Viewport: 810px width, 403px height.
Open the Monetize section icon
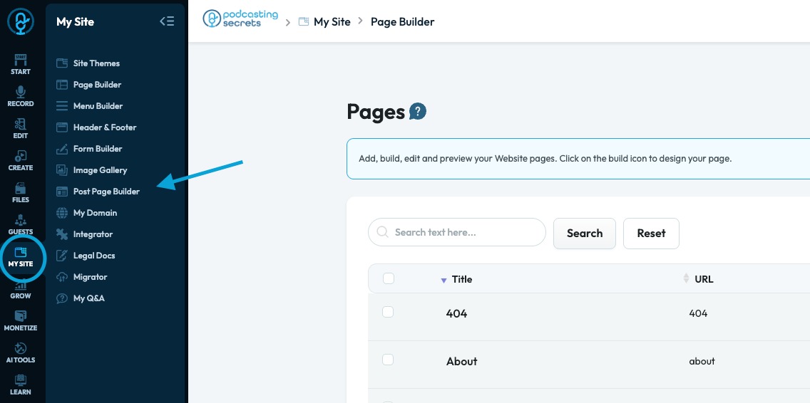(21, 320)
